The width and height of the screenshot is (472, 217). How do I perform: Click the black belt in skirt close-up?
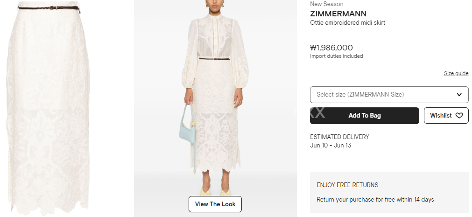click(x=49, y=8)
